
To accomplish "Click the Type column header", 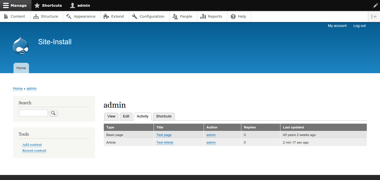I will pos(129,127).
